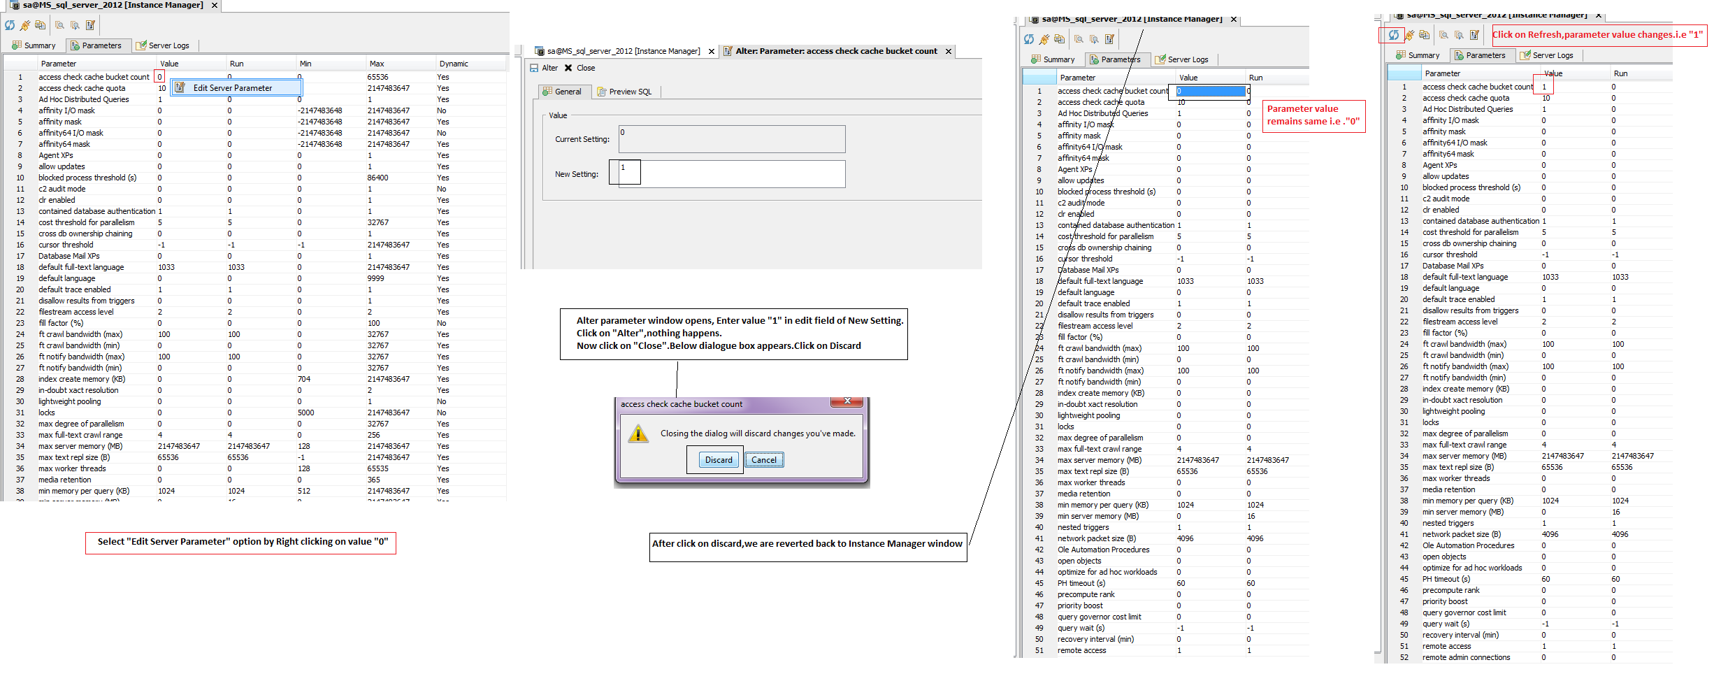Click into New Setting input field
The height and width of the screenshot is (674, 1714).
click(x=731, y=174)
